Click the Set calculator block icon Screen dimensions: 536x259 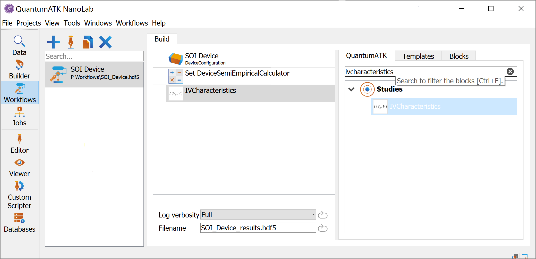click(176, 76)
